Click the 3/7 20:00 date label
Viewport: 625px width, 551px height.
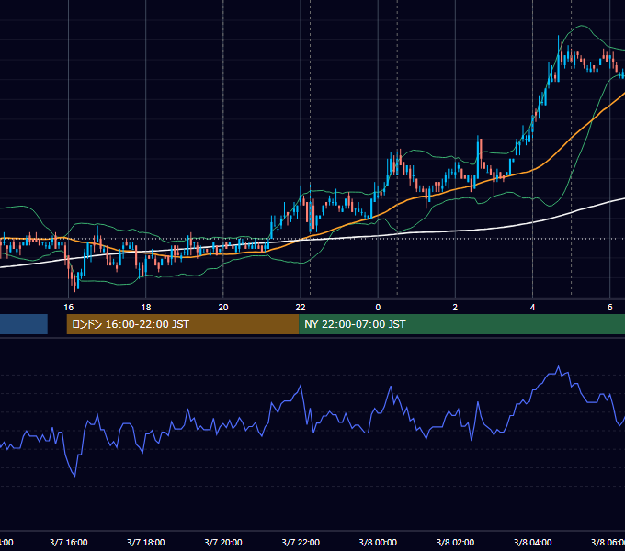[223, 542]
